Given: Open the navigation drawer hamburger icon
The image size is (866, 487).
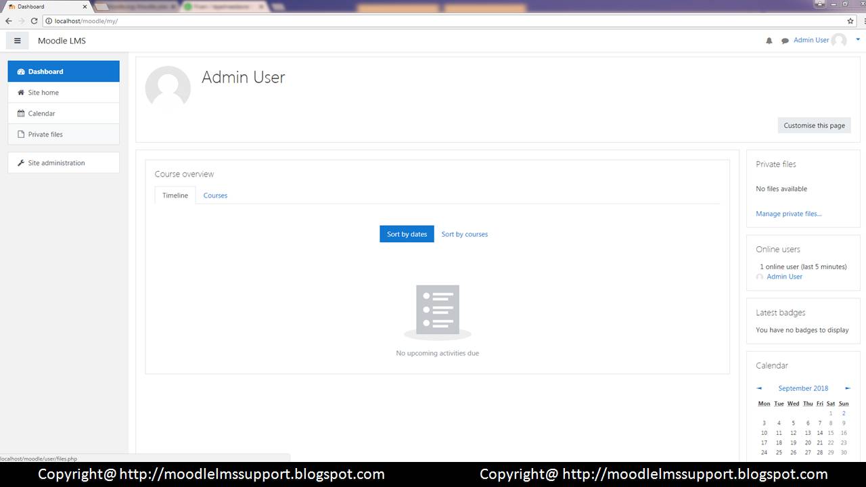Looking at the screenshot, I should 17,40.
